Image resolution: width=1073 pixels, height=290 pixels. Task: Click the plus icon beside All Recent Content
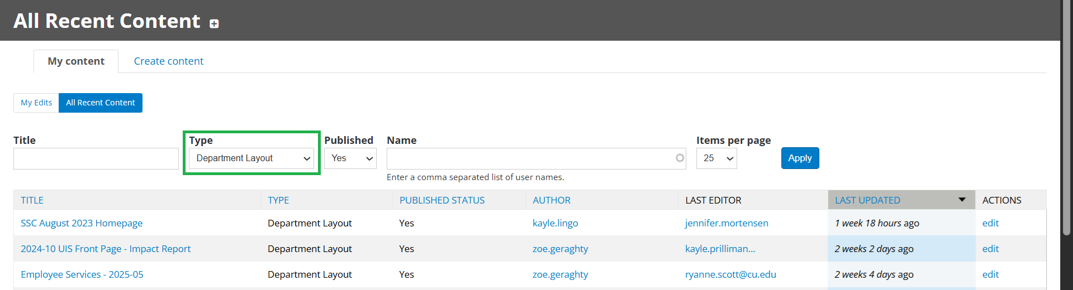tap(214, 23)
